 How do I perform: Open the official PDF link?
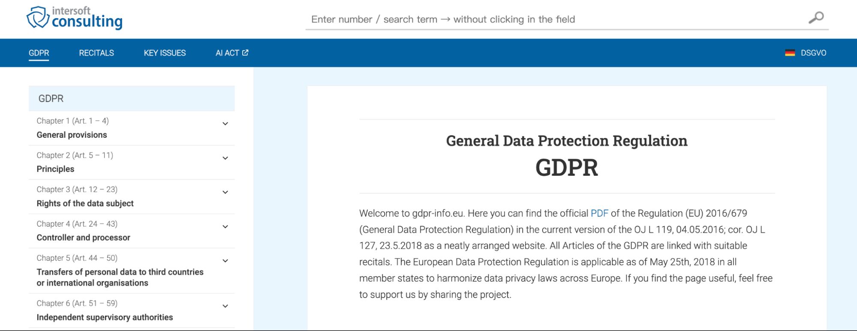[x=599, y=213]
